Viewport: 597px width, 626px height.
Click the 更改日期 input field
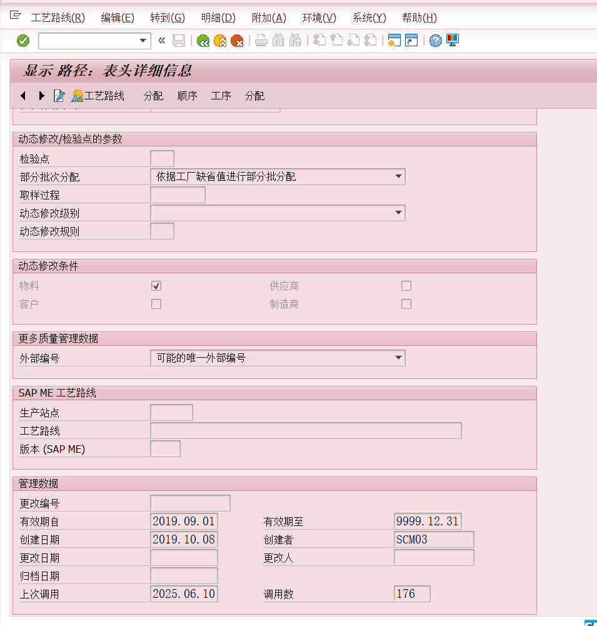(184, 558)
